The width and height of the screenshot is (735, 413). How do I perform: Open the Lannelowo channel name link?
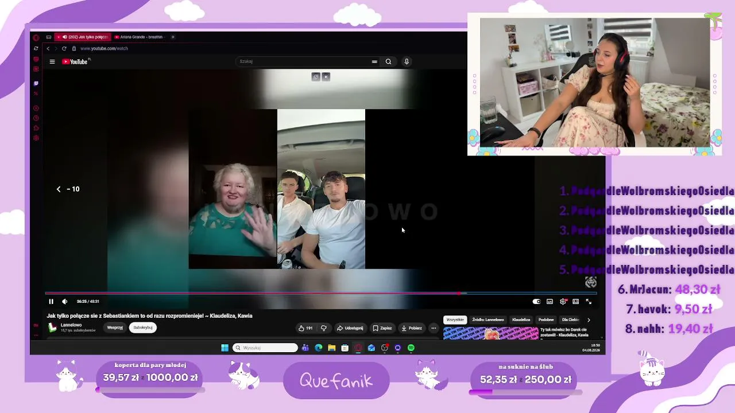pyautogui.click(x=71, y=325)
